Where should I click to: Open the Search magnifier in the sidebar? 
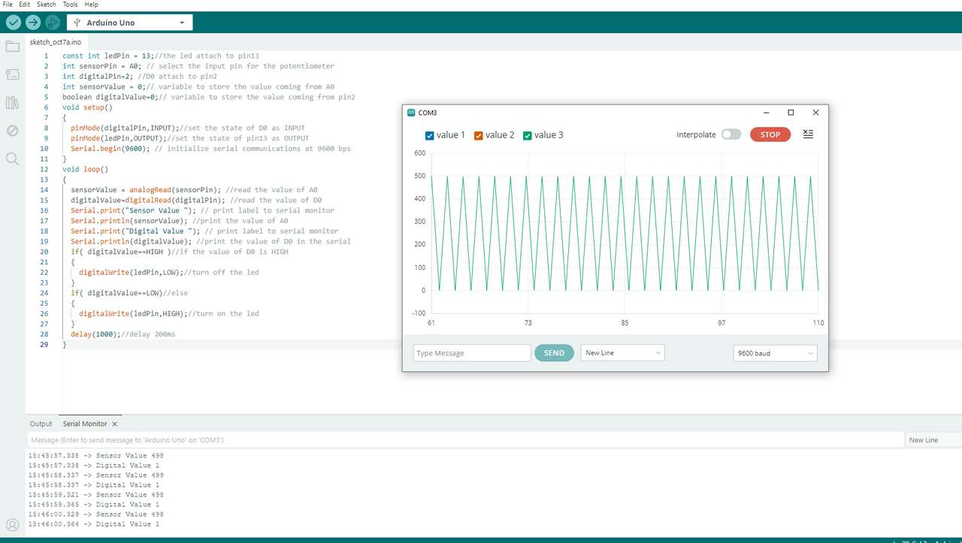point(12,158)
